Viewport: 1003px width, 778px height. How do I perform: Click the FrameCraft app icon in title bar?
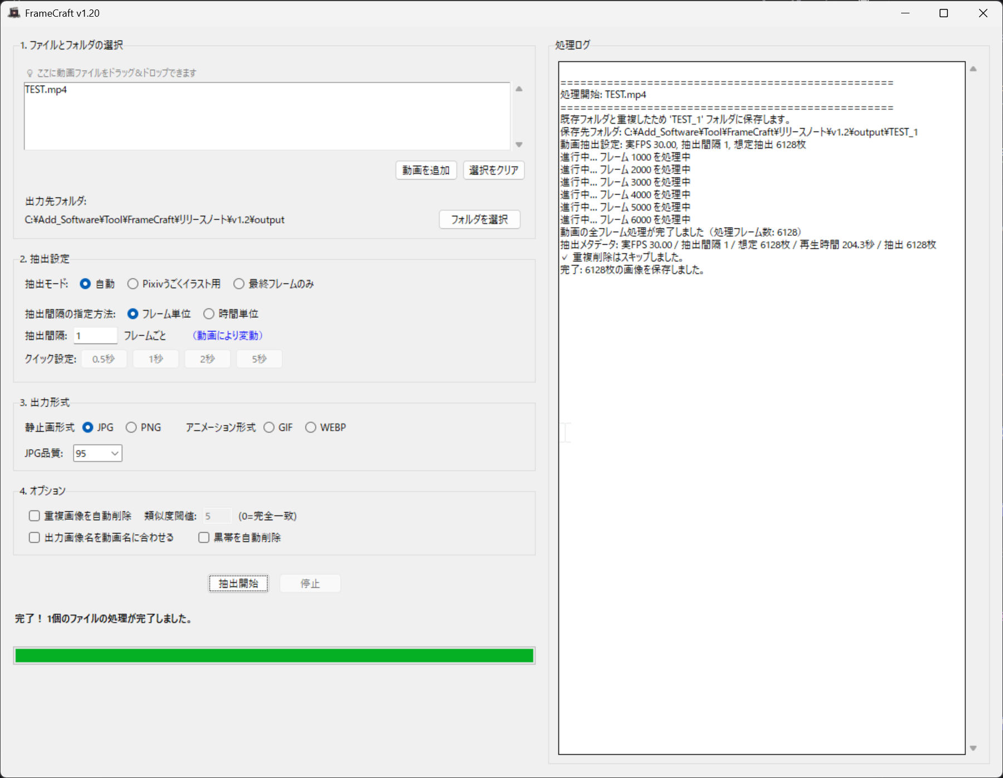(14, 13)
